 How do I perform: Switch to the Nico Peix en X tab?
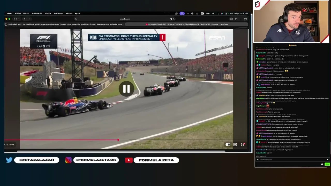[x=65, y=24]
